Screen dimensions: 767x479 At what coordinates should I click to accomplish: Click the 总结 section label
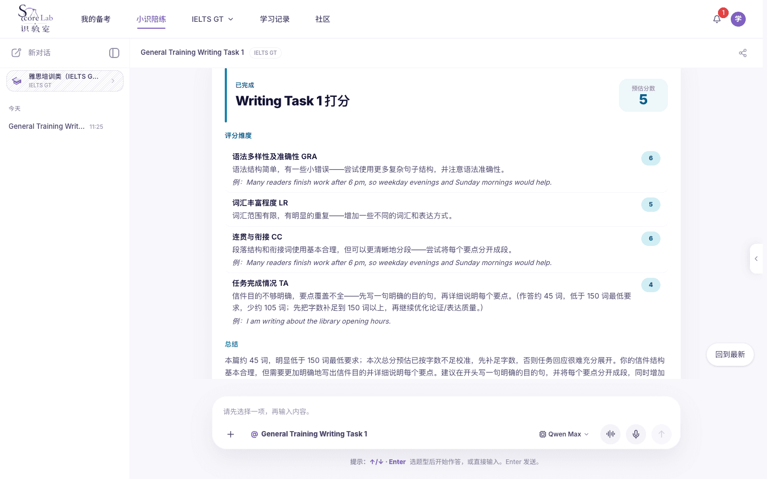pos(232,344)
